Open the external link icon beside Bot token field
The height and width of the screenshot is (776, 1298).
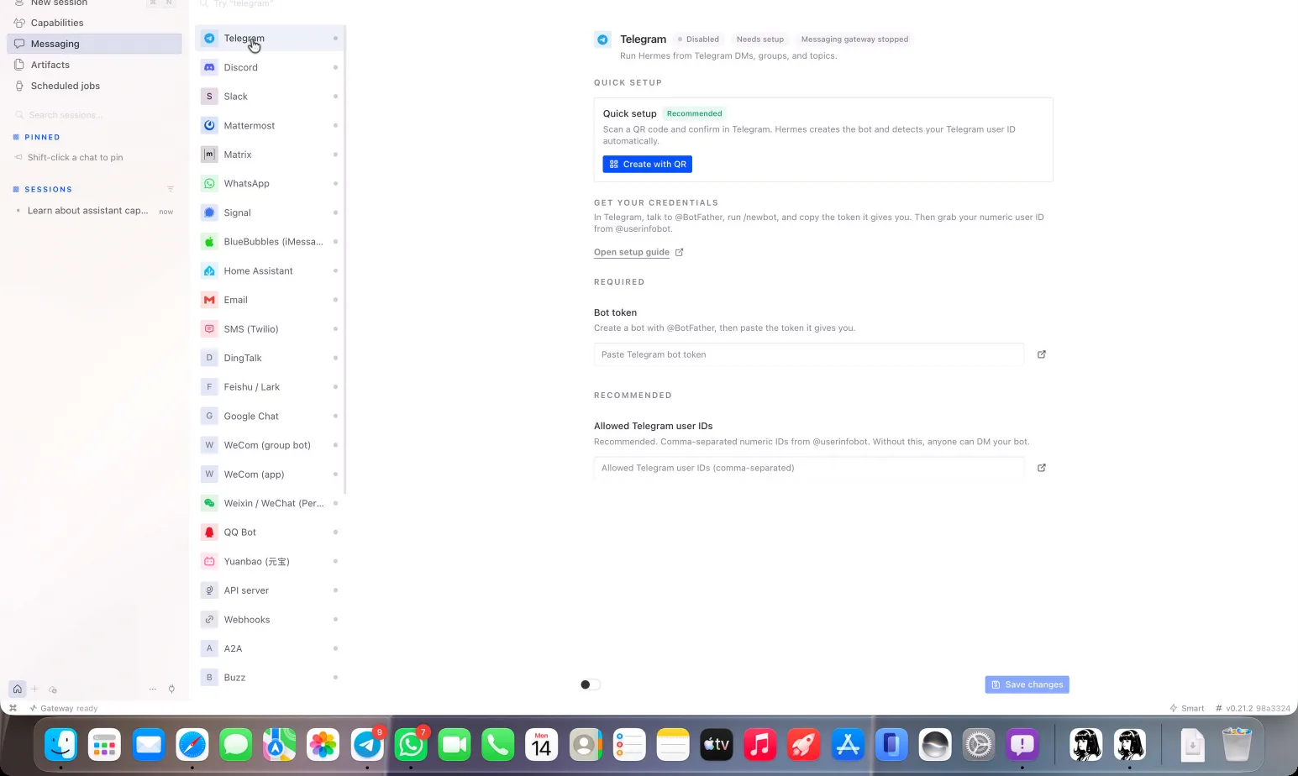1042,354
